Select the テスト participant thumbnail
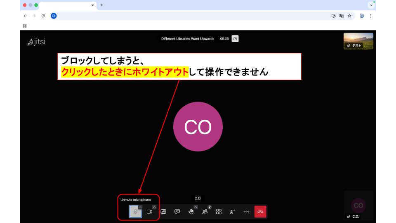The image size is (396, 223). (358, 41)
